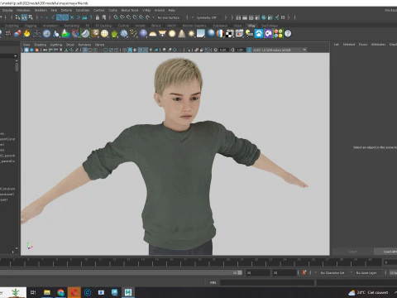Enable snap to points magnet icon
Viewport: 397px width, 298px height.
tap(129, 17)
